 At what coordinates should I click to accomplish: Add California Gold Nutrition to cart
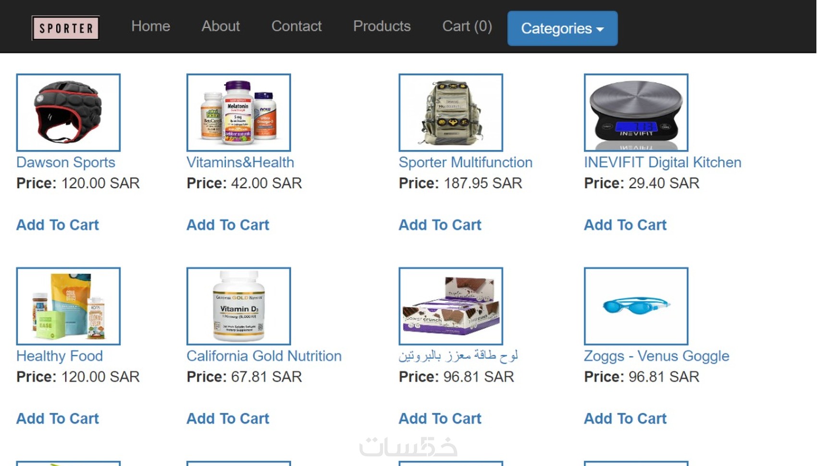(228, 418)
